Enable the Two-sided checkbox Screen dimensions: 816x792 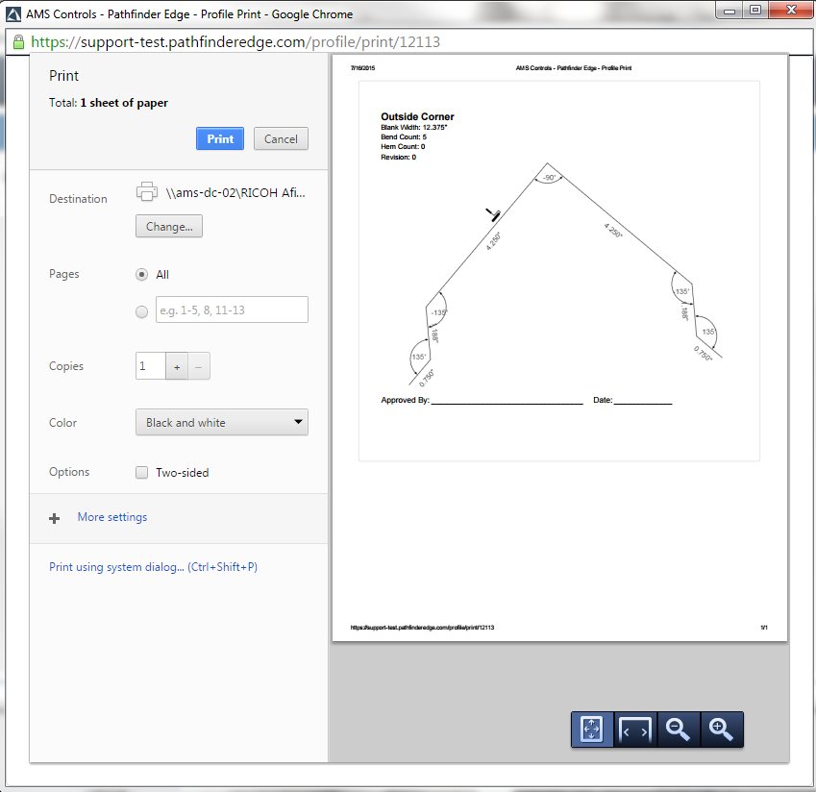141,472
